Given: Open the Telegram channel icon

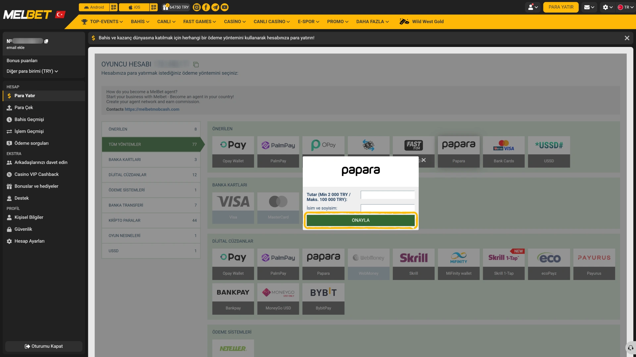Looking at the screenshot, I should point(215,7).
